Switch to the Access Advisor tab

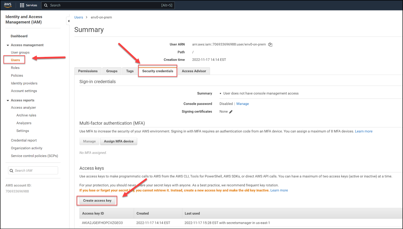point(194,71)
